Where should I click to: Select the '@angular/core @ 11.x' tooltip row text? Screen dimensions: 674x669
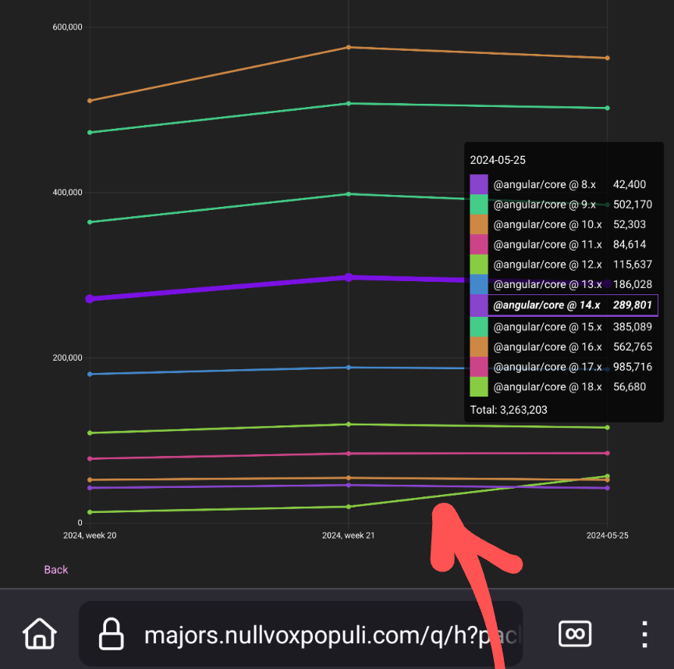547,244
